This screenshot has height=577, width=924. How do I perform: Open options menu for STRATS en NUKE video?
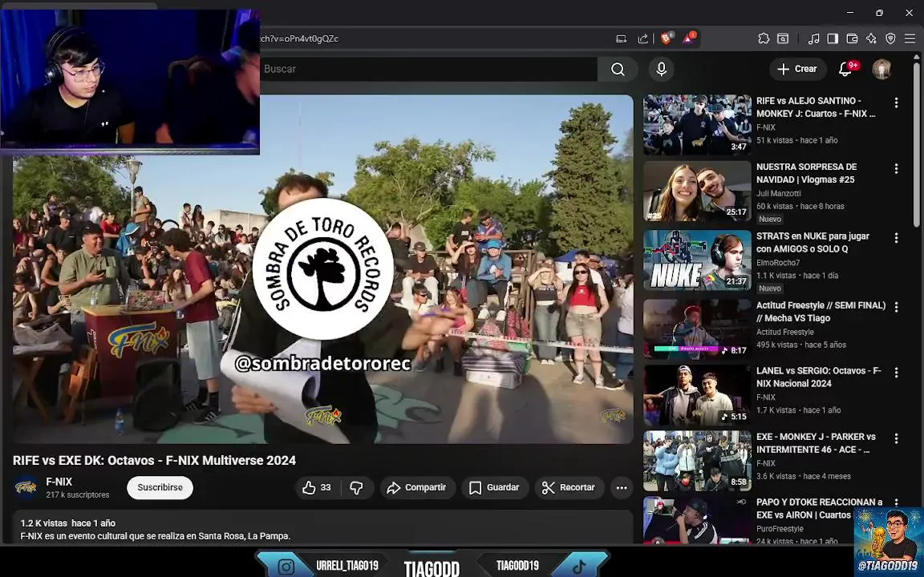pyautogui.click(x=896, y=238)
